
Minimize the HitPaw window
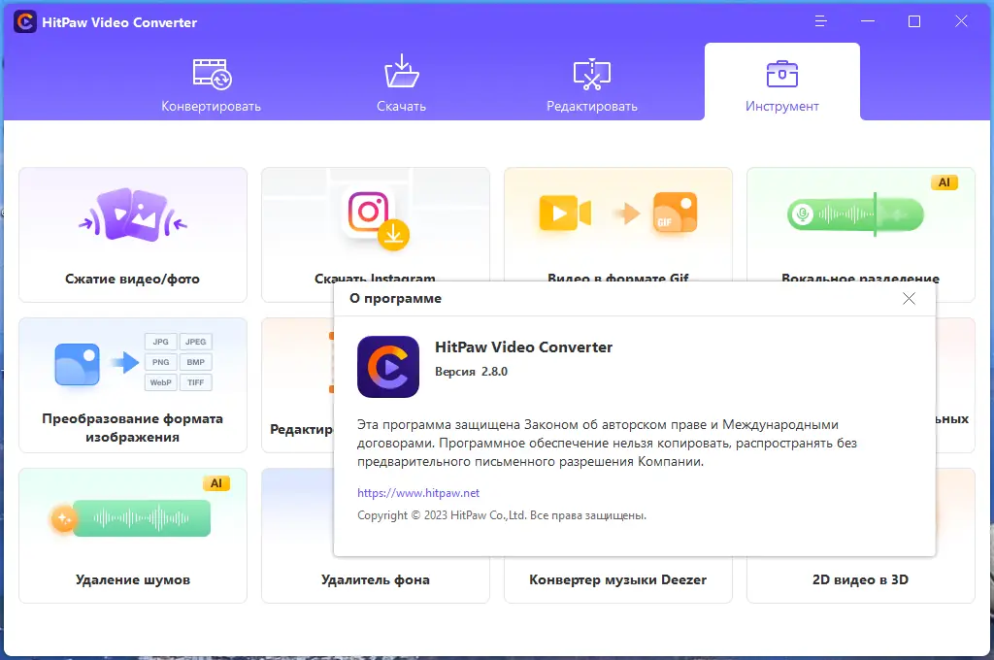(868, 21)
